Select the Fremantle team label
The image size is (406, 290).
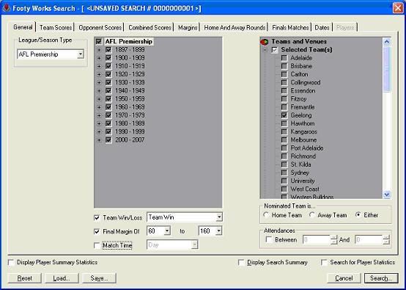pos(303,107)
